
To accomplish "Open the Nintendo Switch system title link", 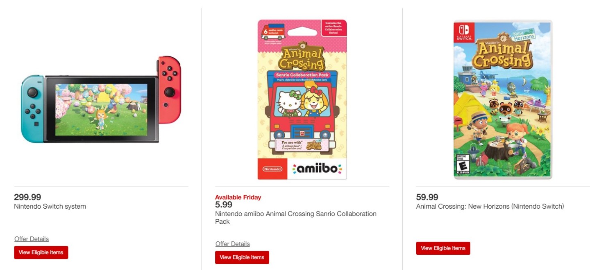I will [x=50, y=206].
